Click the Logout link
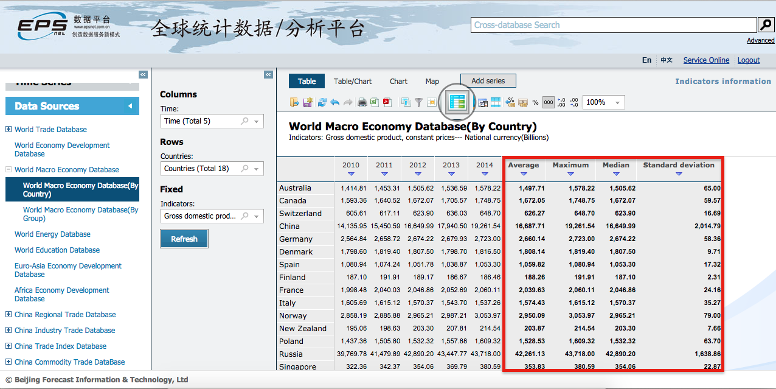776x389 pixels. pos(749,60)
